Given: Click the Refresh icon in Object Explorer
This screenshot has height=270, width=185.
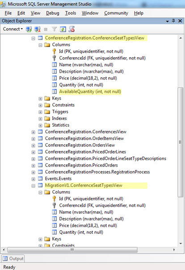Looking at the screenshot, I should click(x=63, y=29).
